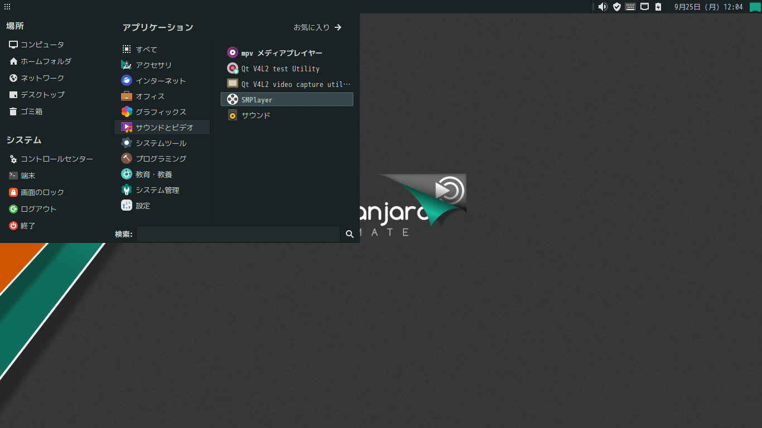The image size is (762, 428).
Task: Click the Qt V4L2 test Utility icon
Action: tap(233, 68)
